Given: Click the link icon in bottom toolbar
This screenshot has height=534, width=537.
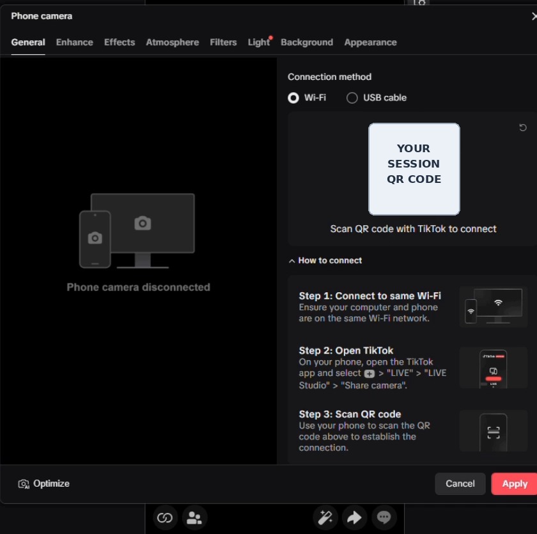Looking at the screenshot, I should pos(165,517).
